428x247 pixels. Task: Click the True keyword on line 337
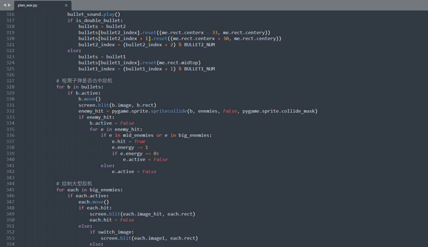(139, 141)
